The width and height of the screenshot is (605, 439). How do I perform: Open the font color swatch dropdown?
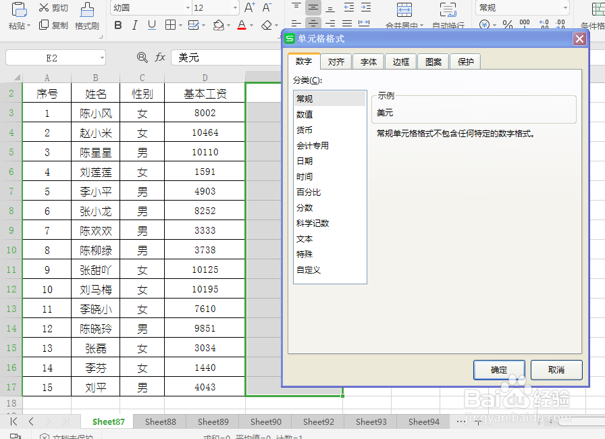tap(251, 24)
